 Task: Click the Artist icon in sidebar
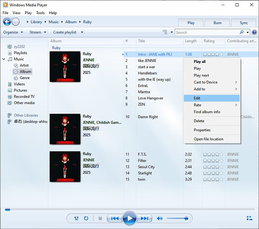coord(16,65)
